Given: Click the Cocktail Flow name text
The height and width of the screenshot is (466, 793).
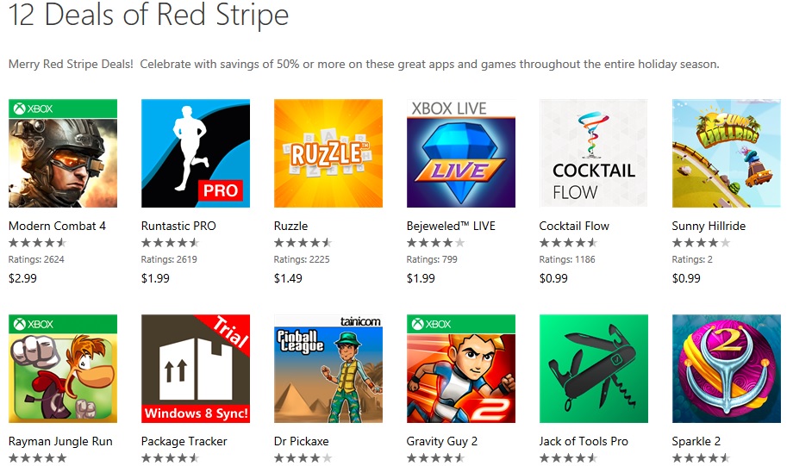Looking at the screenshot, I should click(574, 226).
